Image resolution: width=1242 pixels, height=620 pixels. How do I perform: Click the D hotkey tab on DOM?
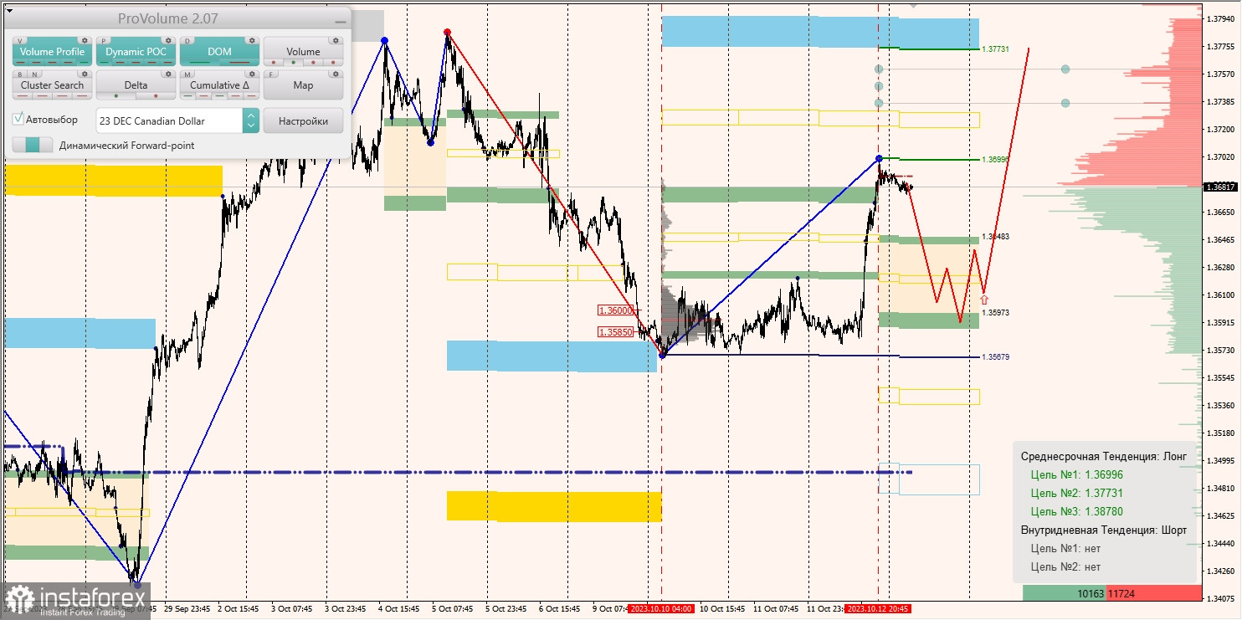(x=188, y=40)
